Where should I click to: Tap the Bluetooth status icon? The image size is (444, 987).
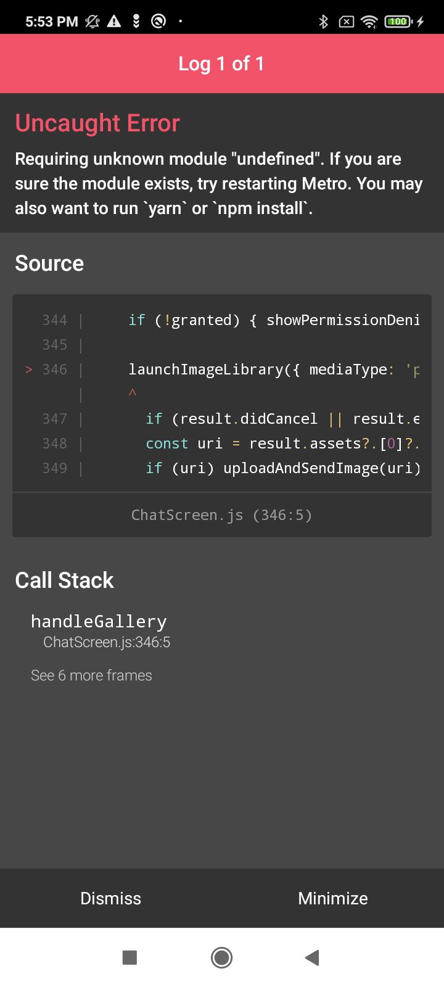(x=323, y=22)
